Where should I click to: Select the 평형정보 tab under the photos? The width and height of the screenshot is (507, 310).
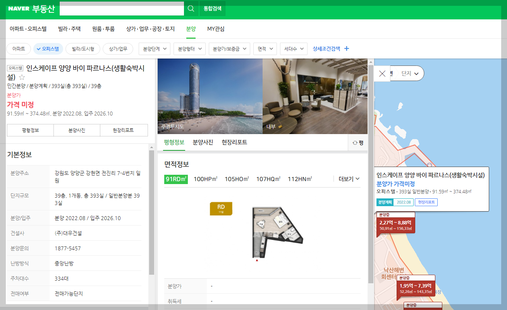174,142
